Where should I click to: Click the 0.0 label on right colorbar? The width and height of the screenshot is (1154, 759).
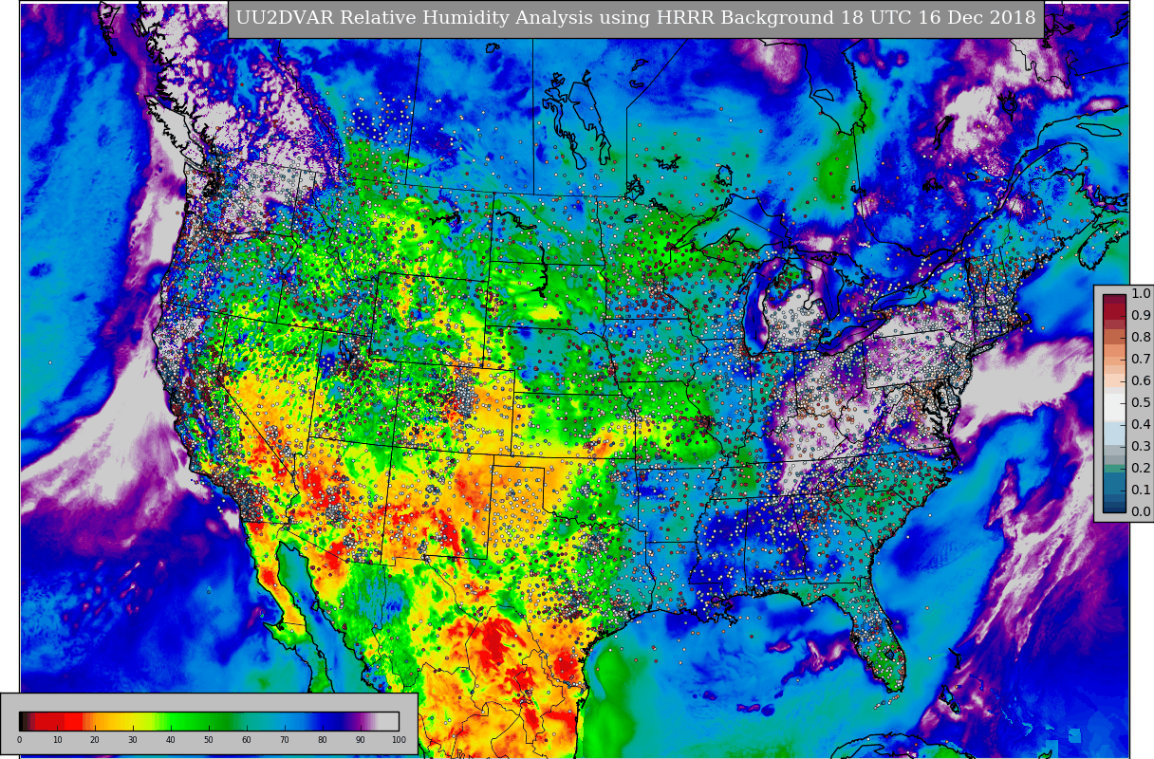coord(1141,511)
